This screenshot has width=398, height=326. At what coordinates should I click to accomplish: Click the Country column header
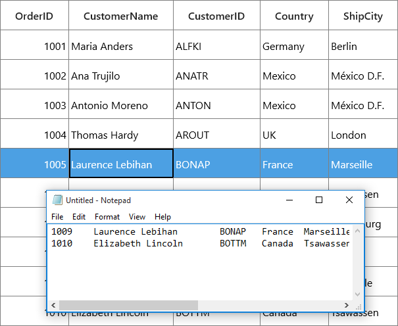click(294, 16)
